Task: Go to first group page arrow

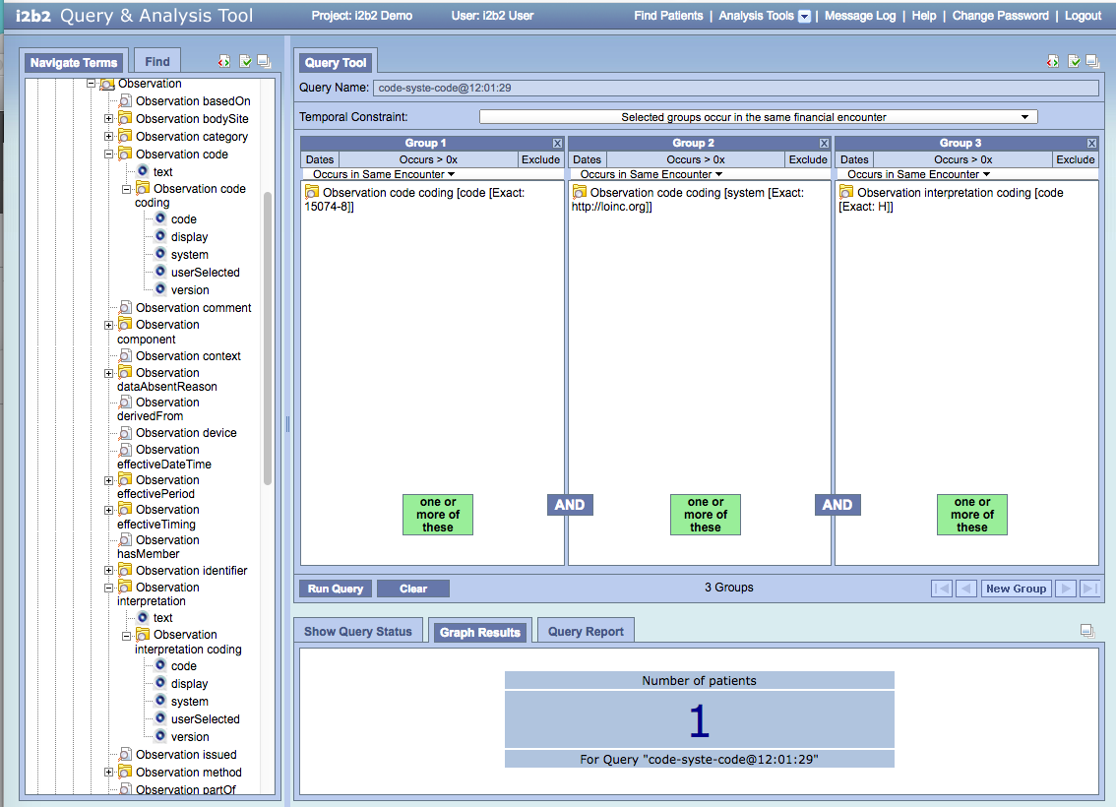Action: click(942, 589)
